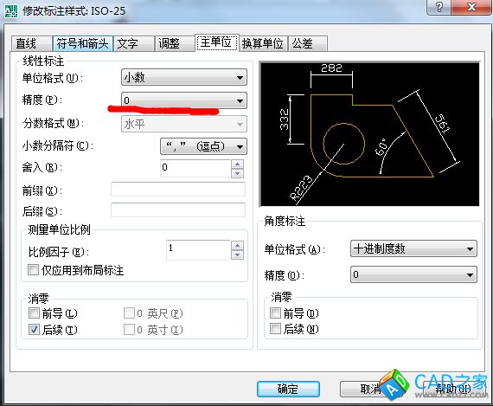Increase the 比例因子 scale factor with up arrow
This screenshot has width=493, height=406.
237,246
